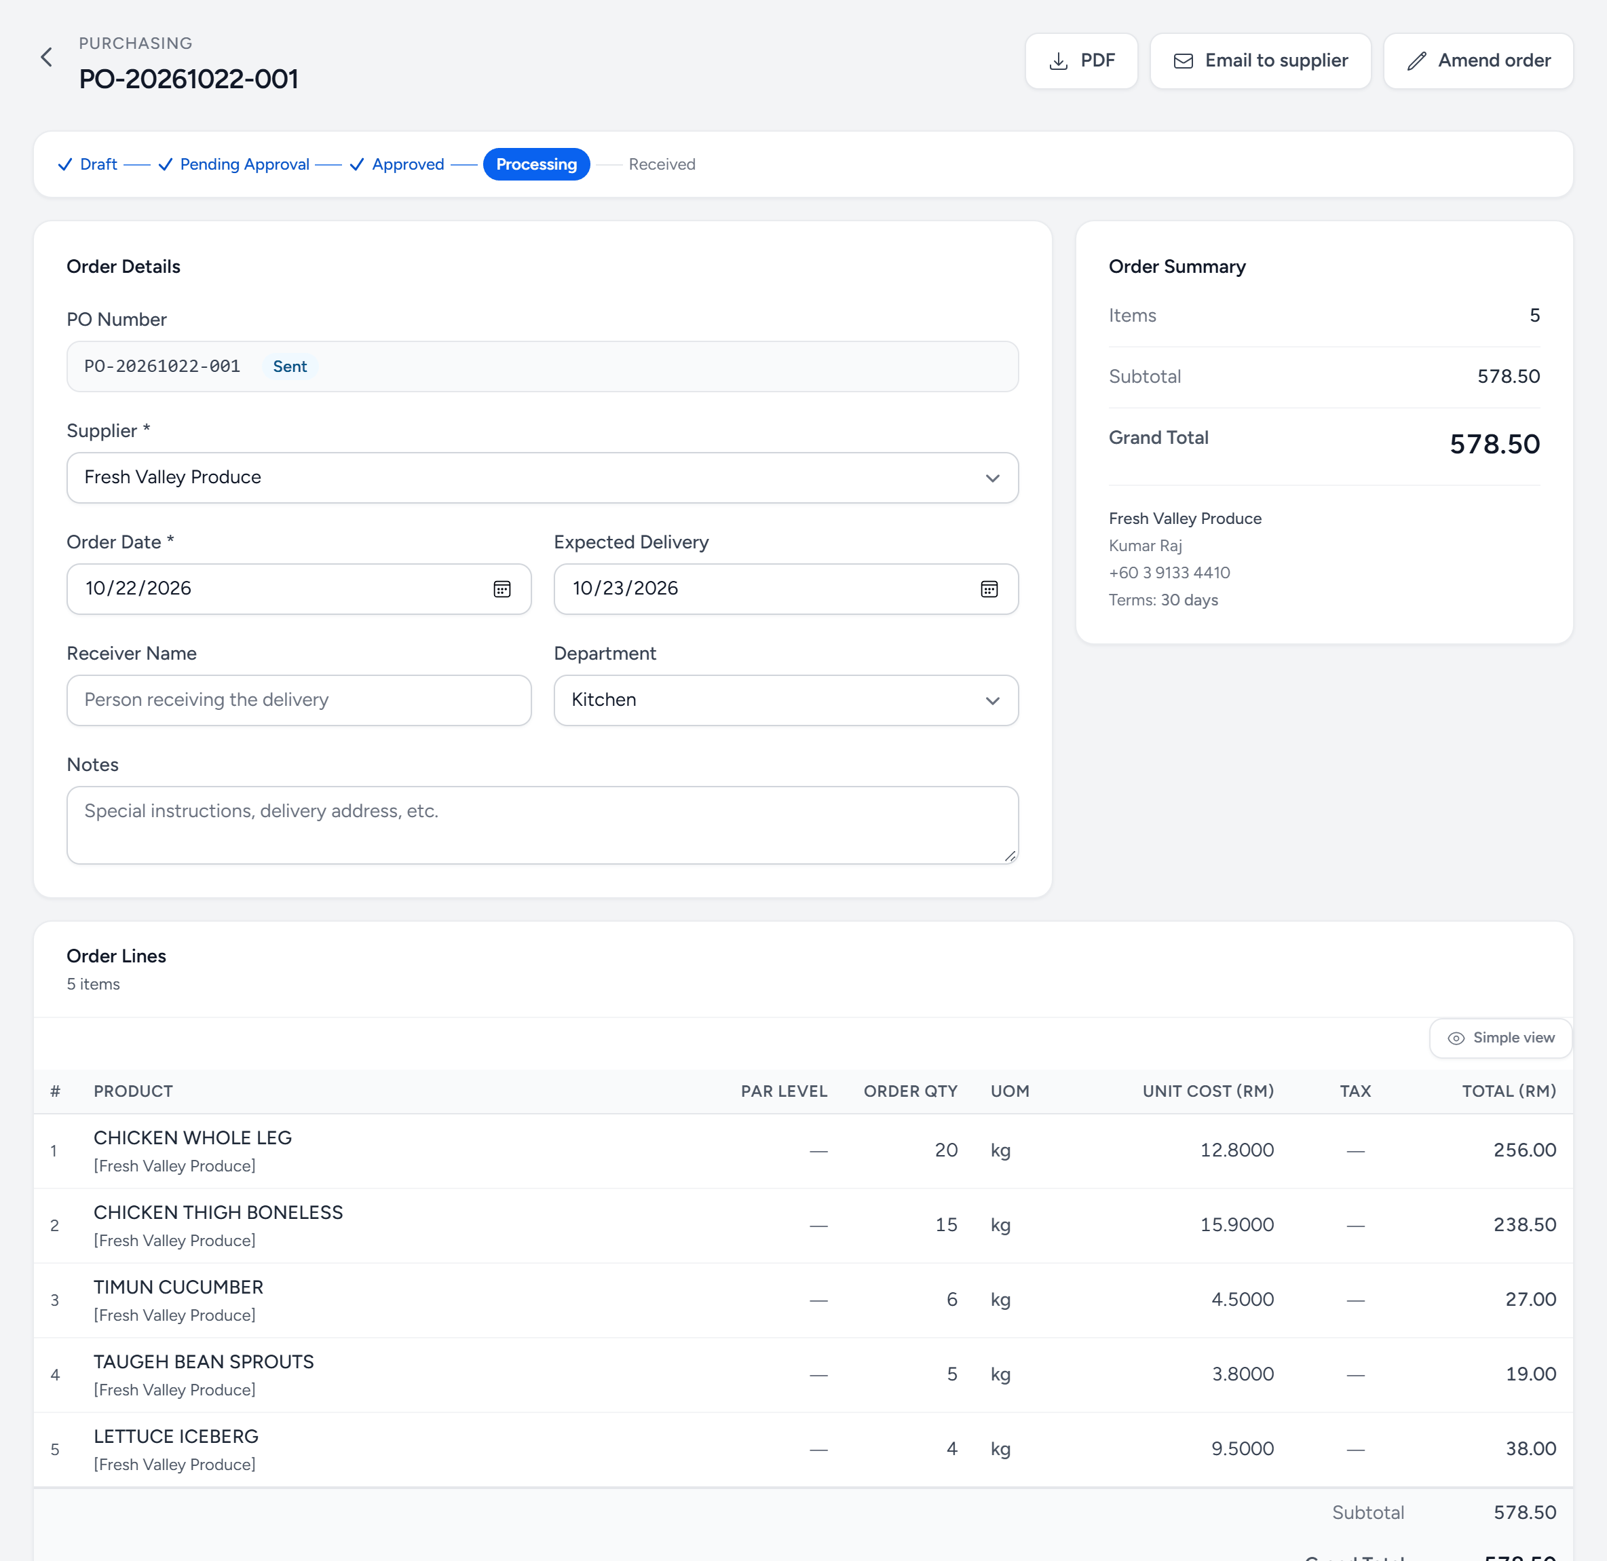Click the 256.00 total cell

[1524, 1150]
